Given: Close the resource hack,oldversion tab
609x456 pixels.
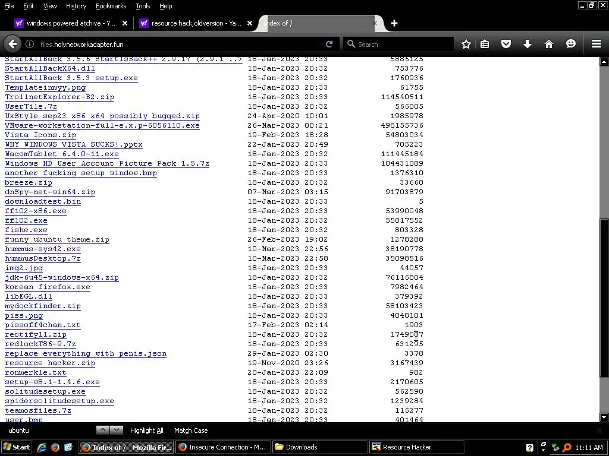Looking at the screenshot, I should click(250, 23).
